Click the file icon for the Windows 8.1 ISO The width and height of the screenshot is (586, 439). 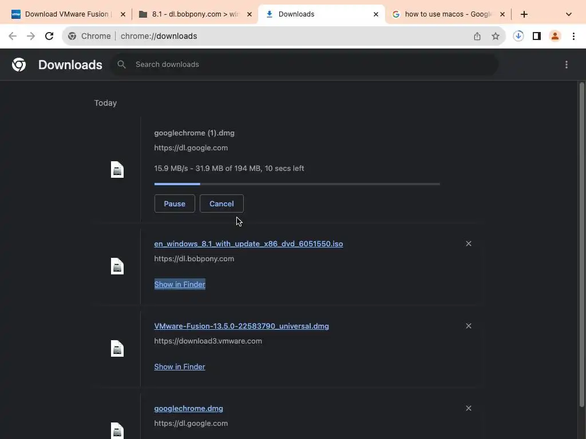point(117,266)
